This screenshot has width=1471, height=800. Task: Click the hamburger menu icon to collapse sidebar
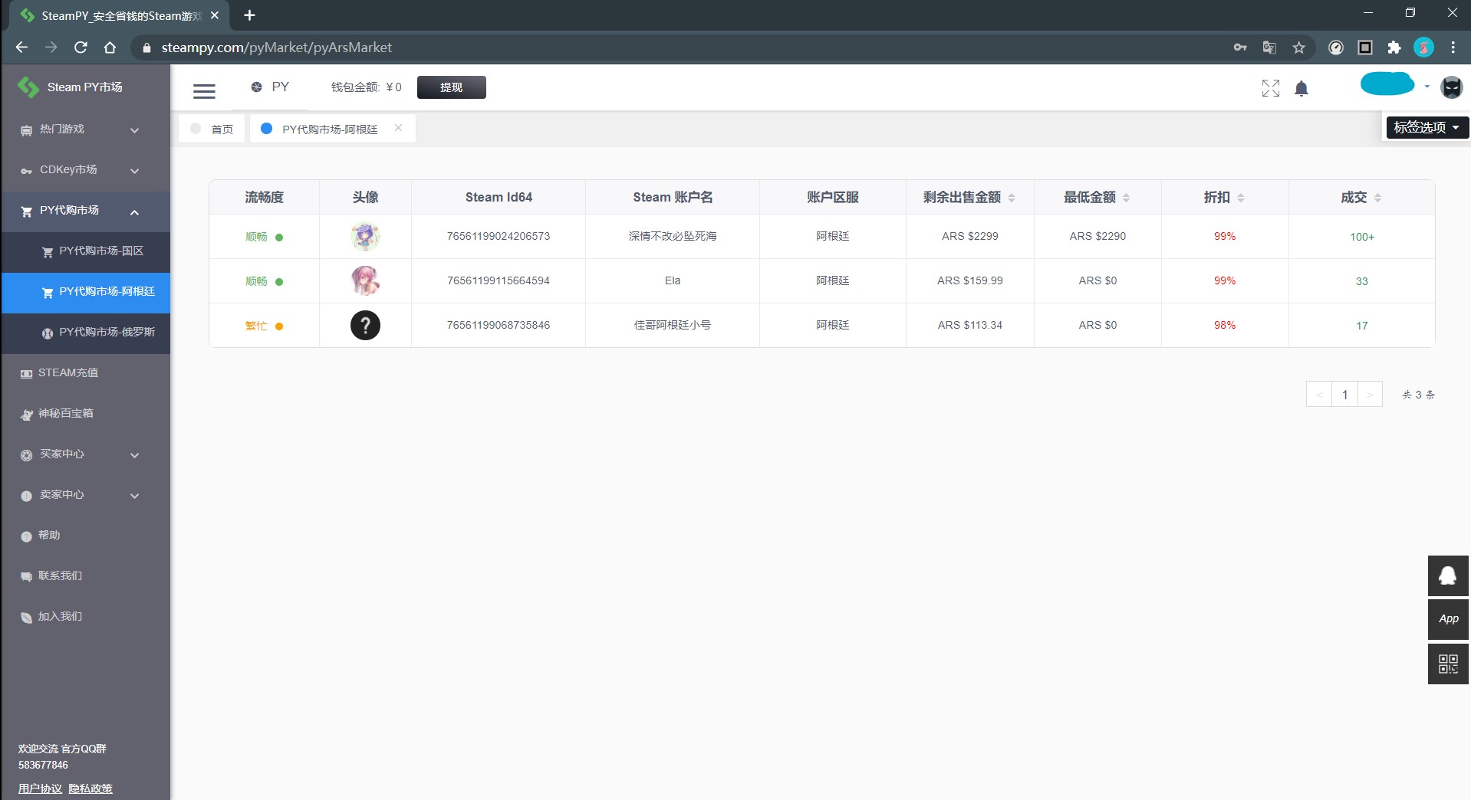tap(204, 91)
